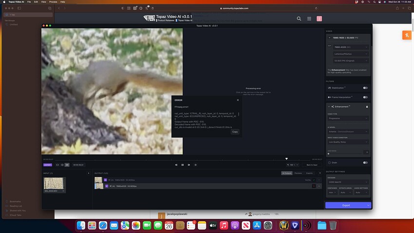
Task: Click search icon on Topaz community page
Action: (299, 19)
